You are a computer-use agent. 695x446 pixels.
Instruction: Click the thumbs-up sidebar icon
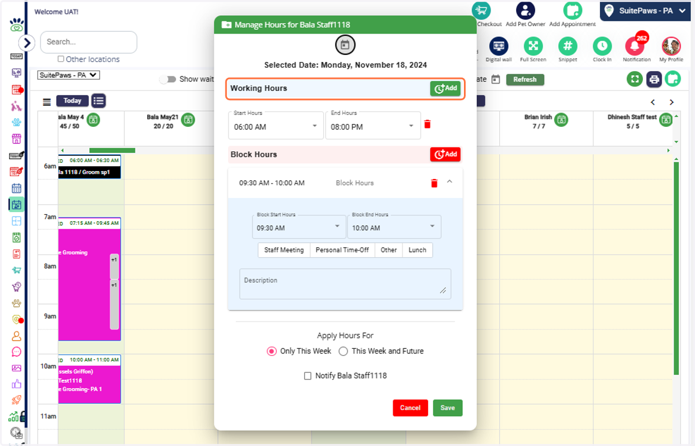[16, 384]
